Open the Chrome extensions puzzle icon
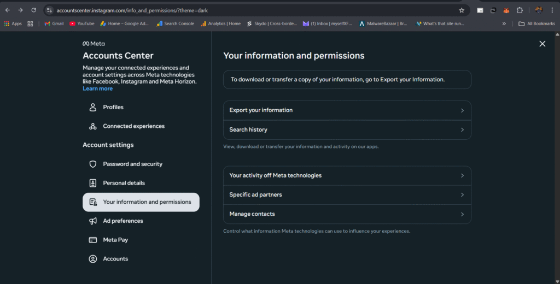 [x=520, y=10]
